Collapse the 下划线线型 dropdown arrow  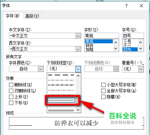coord(78,69)
